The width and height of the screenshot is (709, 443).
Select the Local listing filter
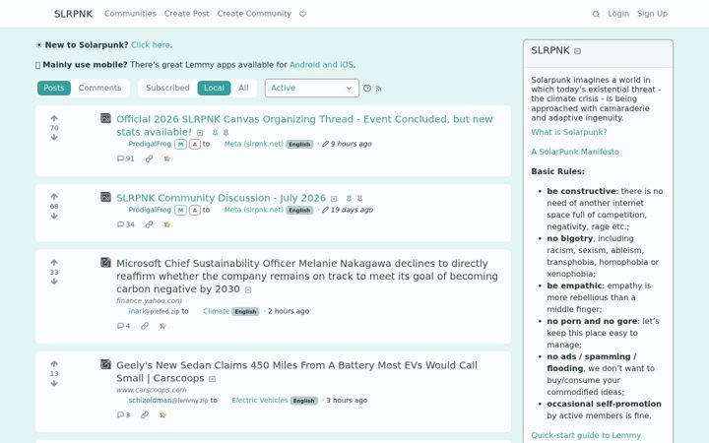(214, 89)
